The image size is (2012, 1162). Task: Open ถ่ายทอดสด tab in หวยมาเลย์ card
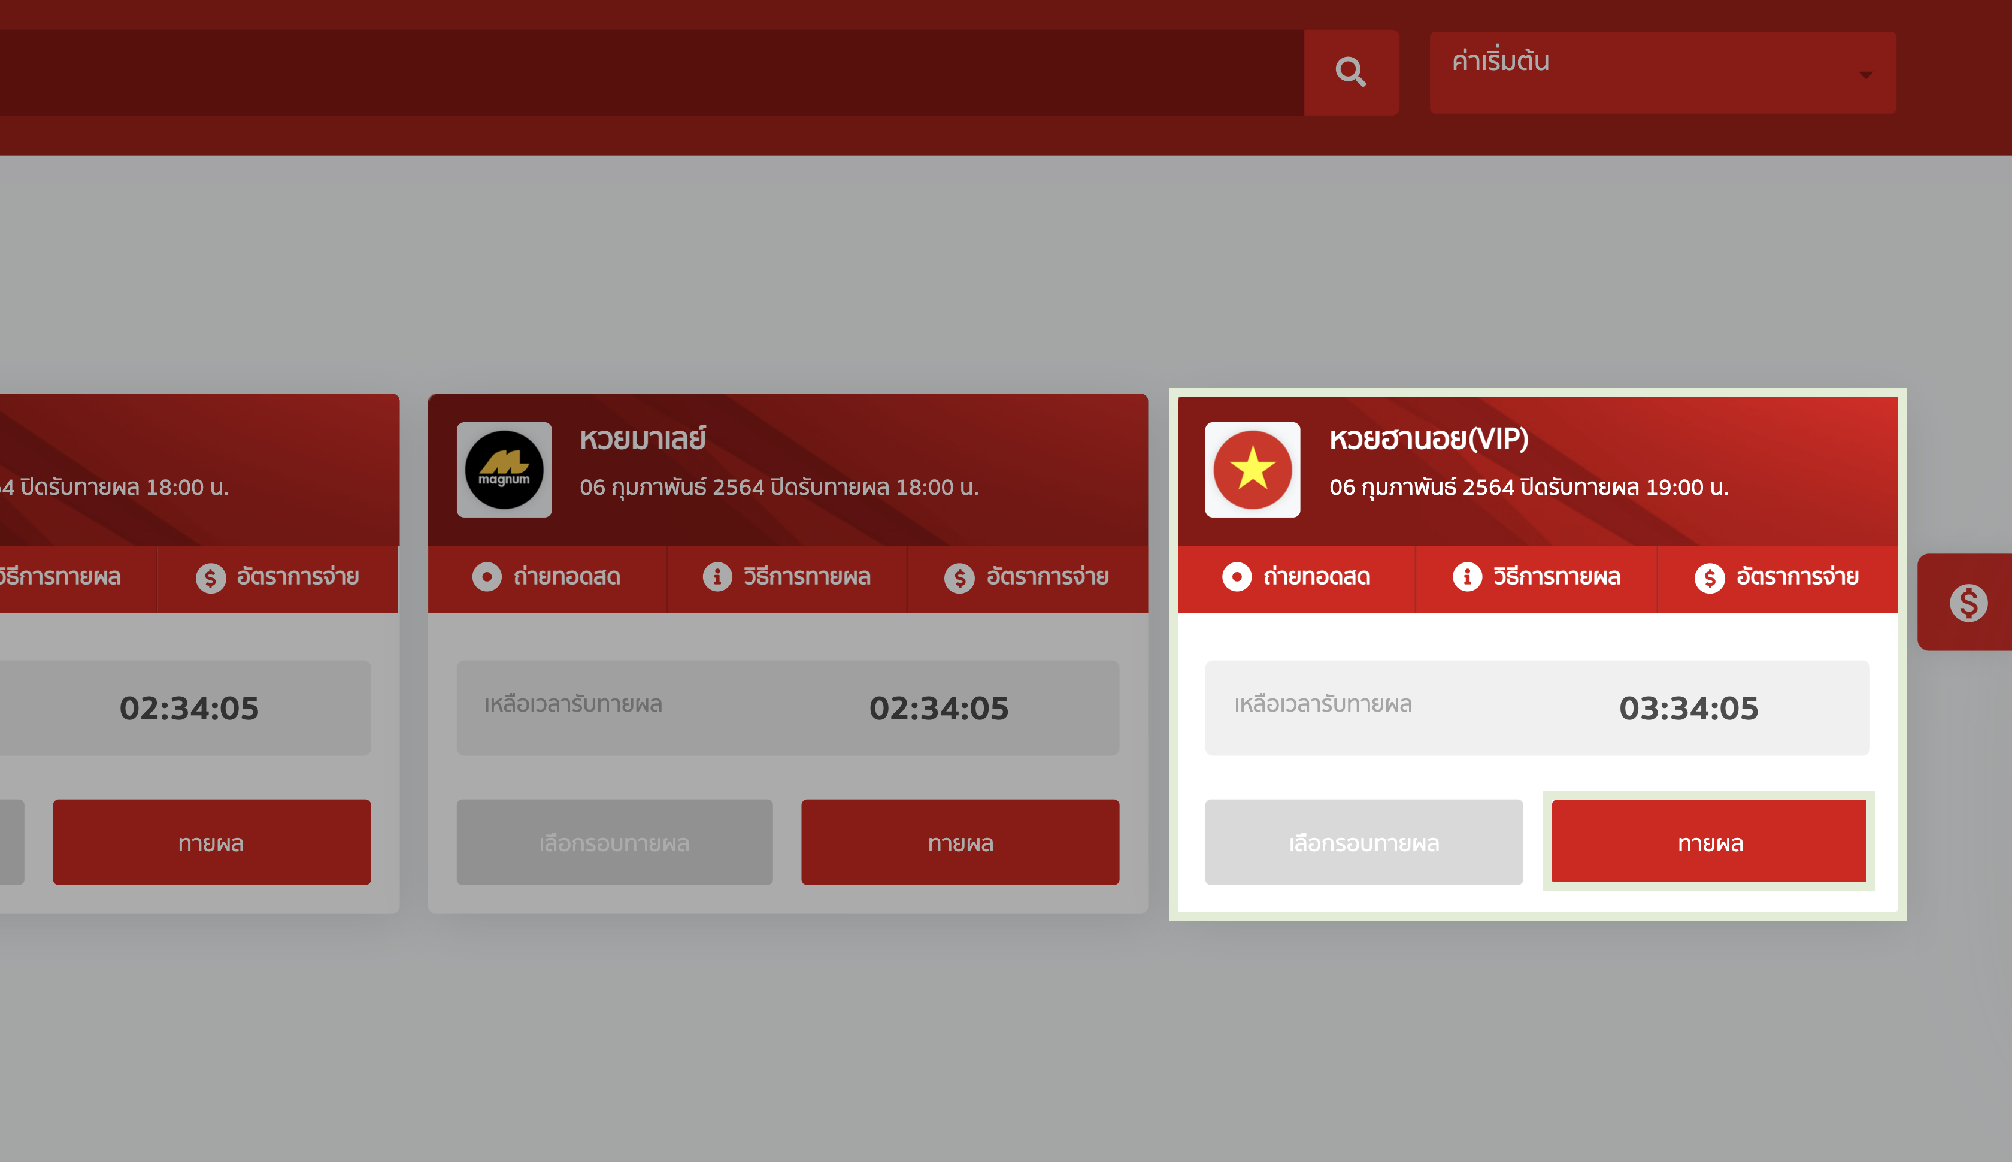tap(547, 576)
